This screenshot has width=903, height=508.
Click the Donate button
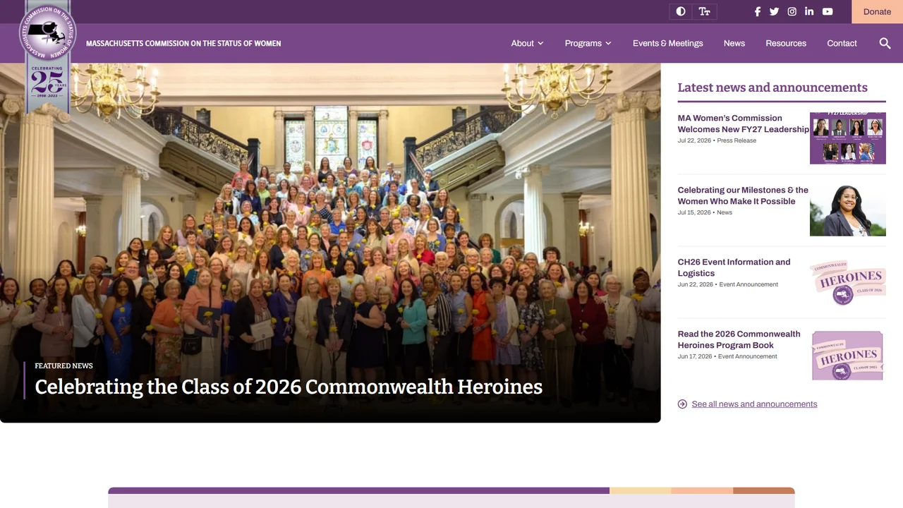[878, 12]
